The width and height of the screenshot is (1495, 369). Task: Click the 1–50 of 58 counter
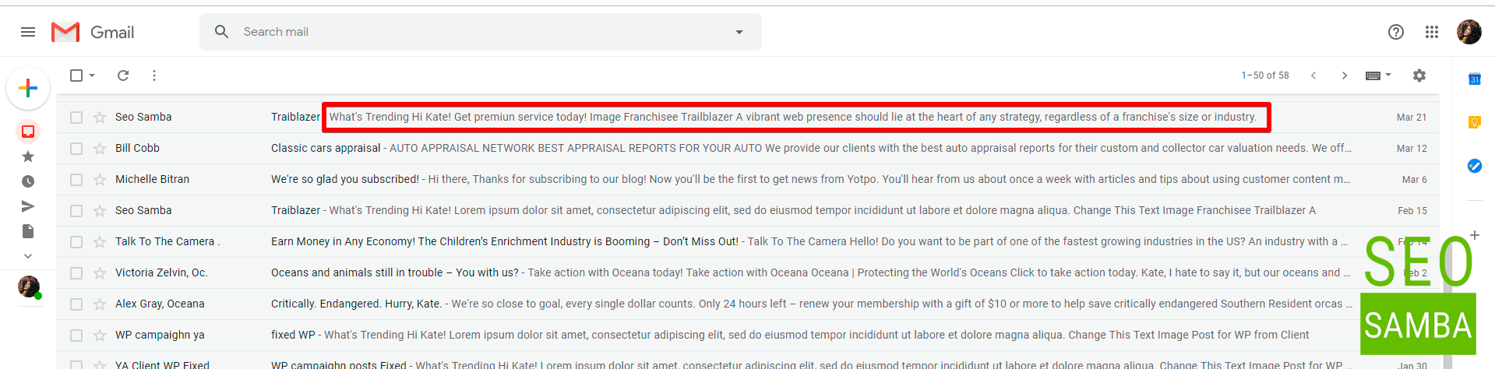(x=1265, y=76)
